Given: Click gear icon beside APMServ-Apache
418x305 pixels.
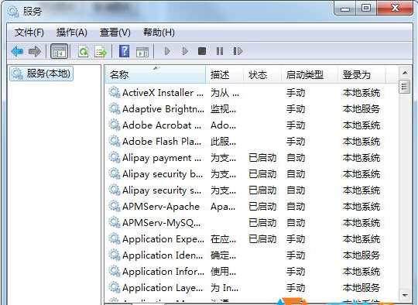Looking at the screenshot, I should pos(115,207).
